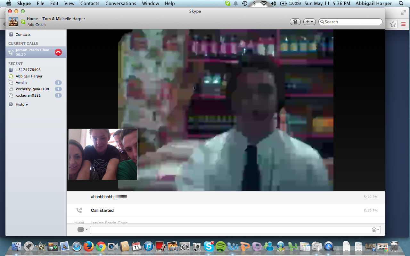Open System Preferences from the Dock
The height and width of the screenshot is (256, 410).
coord(185,246)
